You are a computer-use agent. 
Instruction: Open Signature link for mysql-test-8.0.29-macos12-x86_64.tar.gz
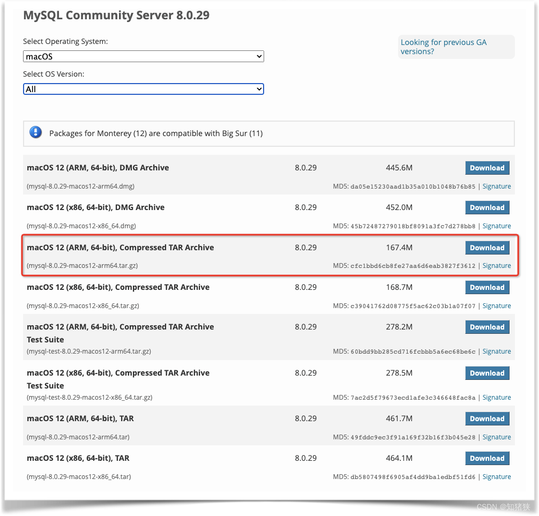point(496,398)
